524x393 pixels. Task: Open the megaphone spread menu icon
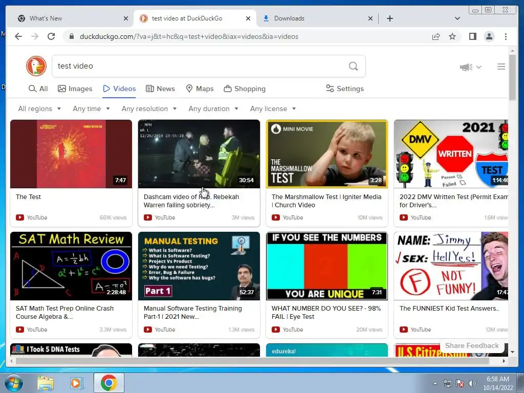(470, 67)
